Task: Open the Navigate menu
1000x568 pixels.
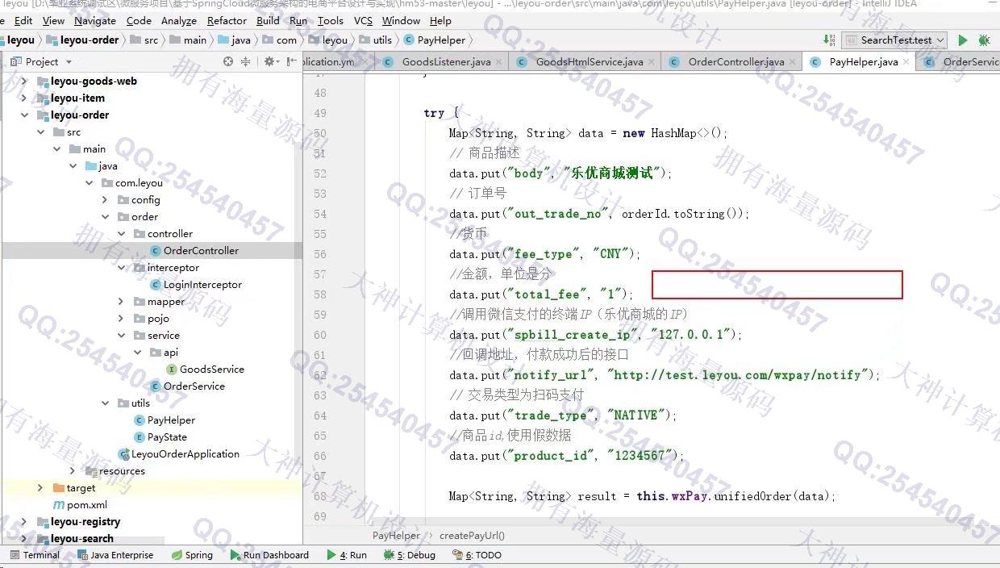Action: [95, 20]
